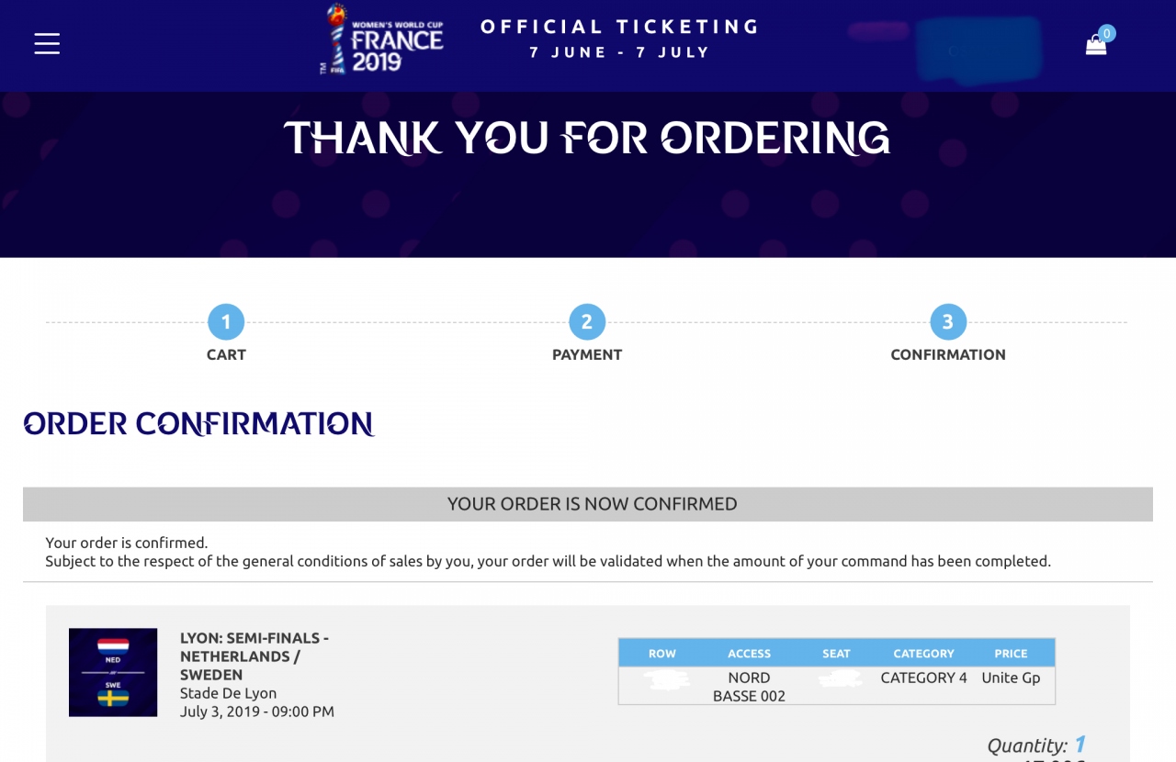
Task: Click the CONFIRMATION step label
Action: [948, 354]
